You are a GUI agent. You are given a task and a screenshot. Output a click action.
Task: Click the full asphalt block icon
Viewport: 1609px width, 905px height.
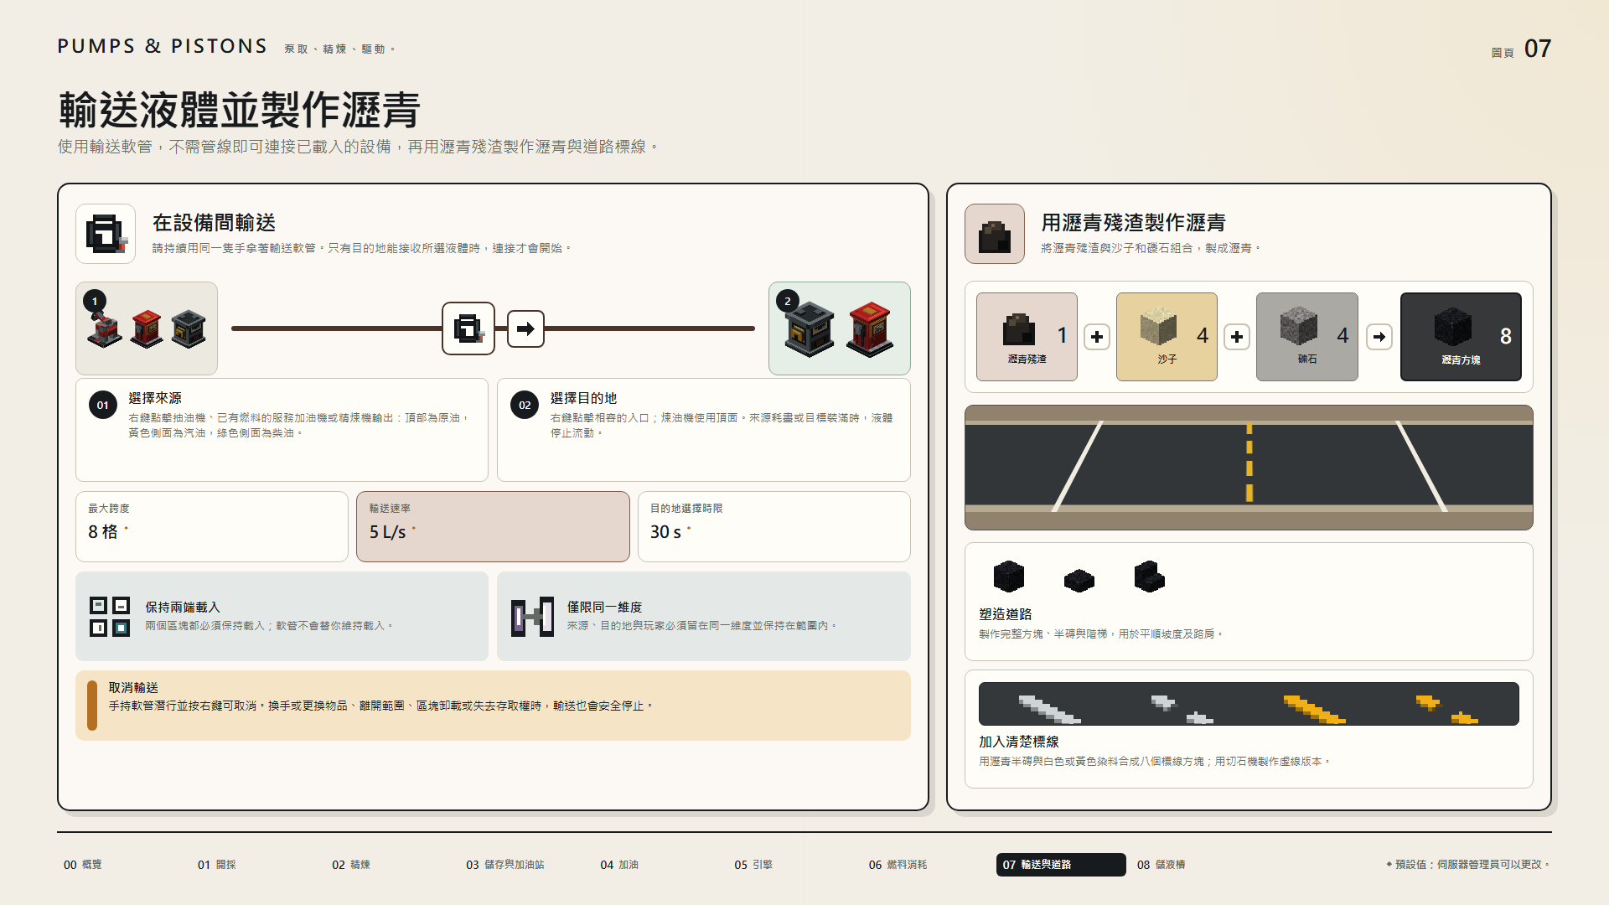point(1009,577)
